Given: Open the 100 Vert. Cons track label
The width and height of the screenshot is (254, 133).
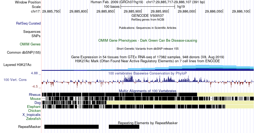Looking at the screenshot, I should pyautogui.click(x=15, y=80).
